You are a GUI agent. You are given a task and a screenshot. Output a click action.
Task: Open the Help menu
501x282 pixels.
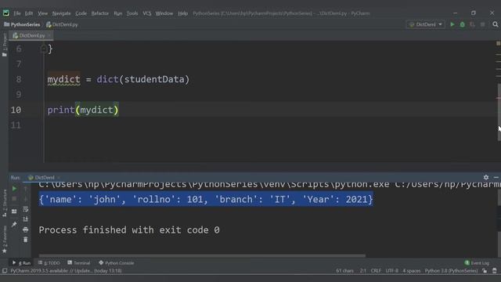(182, 13)
